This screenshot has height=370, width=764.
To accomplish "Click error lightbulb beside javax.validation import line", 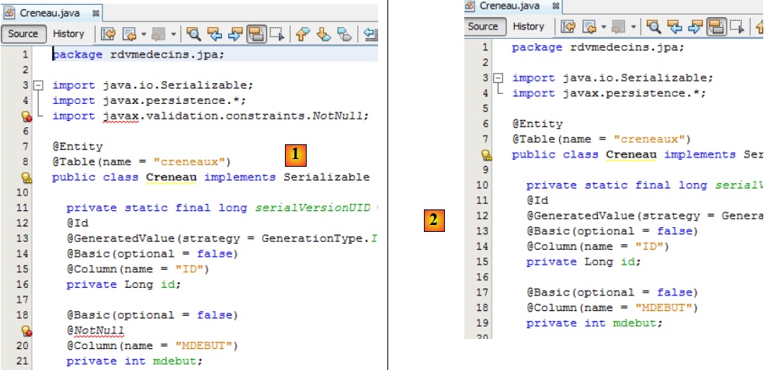I will (26, 116).
